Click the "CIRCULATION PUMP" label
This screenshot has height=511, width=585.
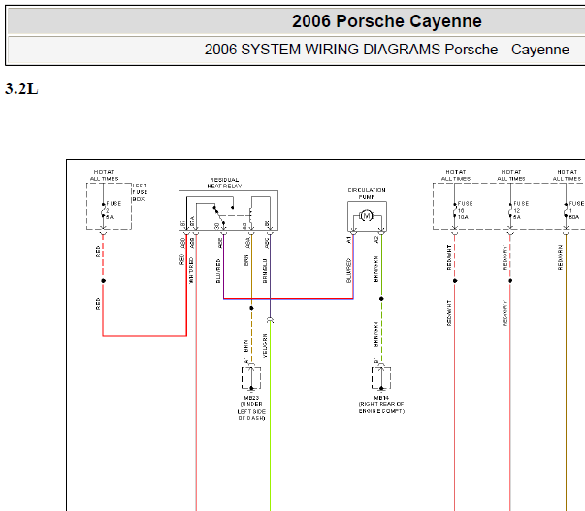tap(367, 193)
